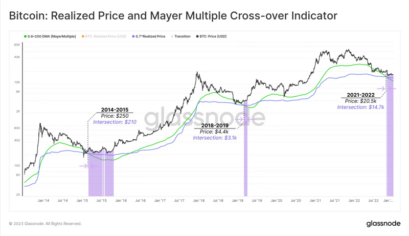The height and width of the screenshot is (236, 409).
Task: Click the black BTC Price legend dot
Action: coord(197,36)
